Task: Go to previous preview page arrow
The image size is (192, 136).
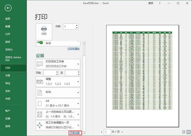Action: point(102,132)
